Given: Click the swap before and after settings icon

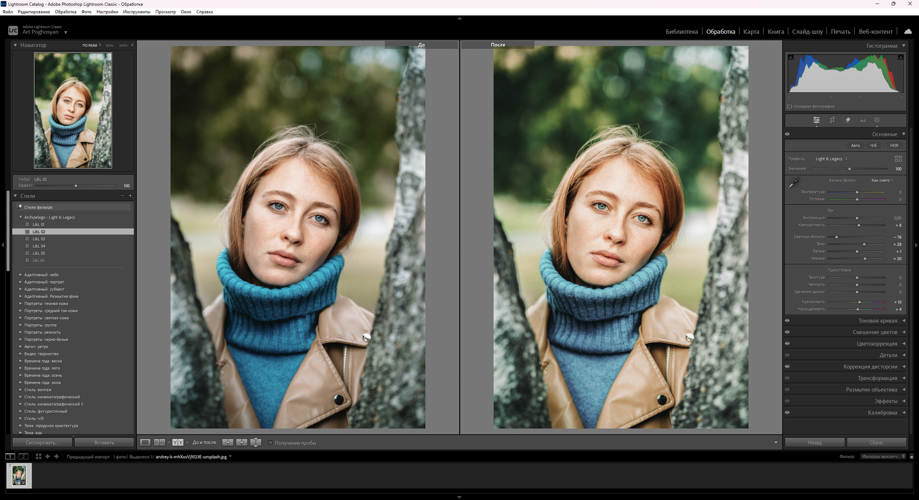Looking at the screenshot, I should click(x=255, y=443).
